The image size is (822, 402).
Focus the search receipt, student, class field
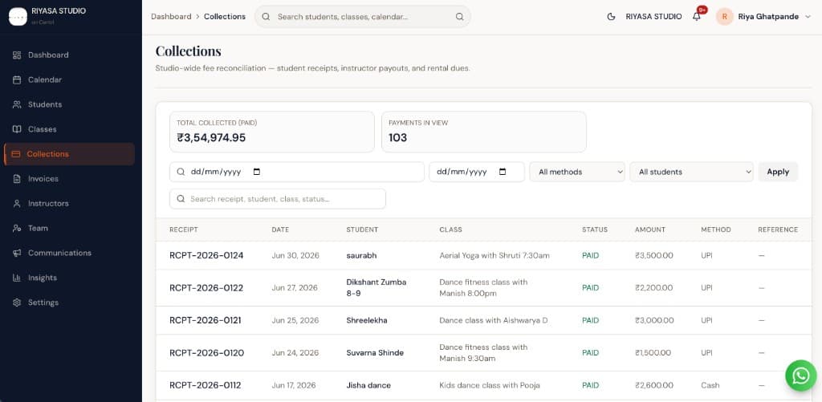[278, 199]
